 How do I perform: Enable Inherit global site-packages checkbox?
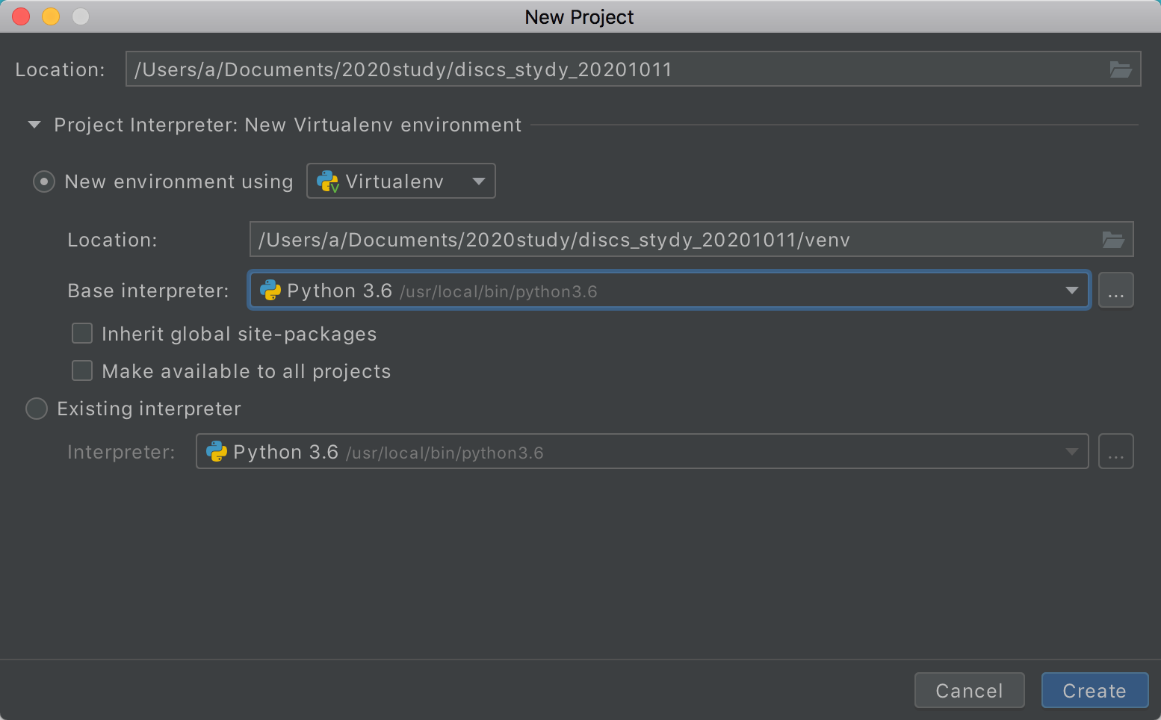(x=82, y=333)
